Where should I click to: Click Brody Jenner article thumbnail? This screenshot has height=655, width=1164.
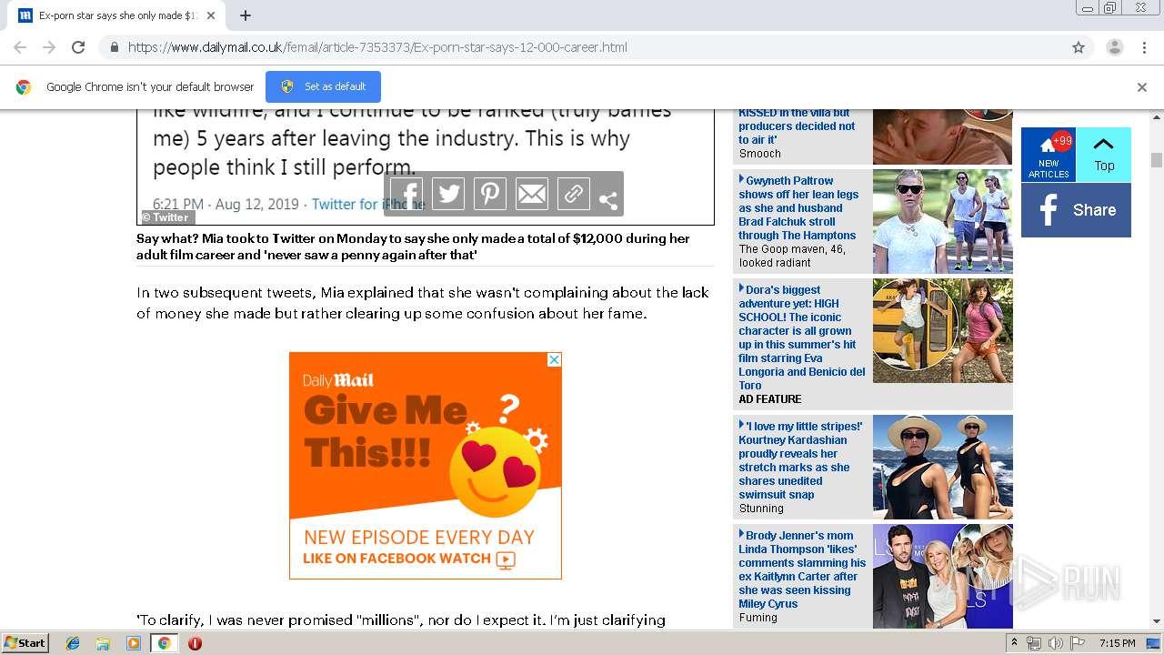pyautogui.click(x=943, y=576)
